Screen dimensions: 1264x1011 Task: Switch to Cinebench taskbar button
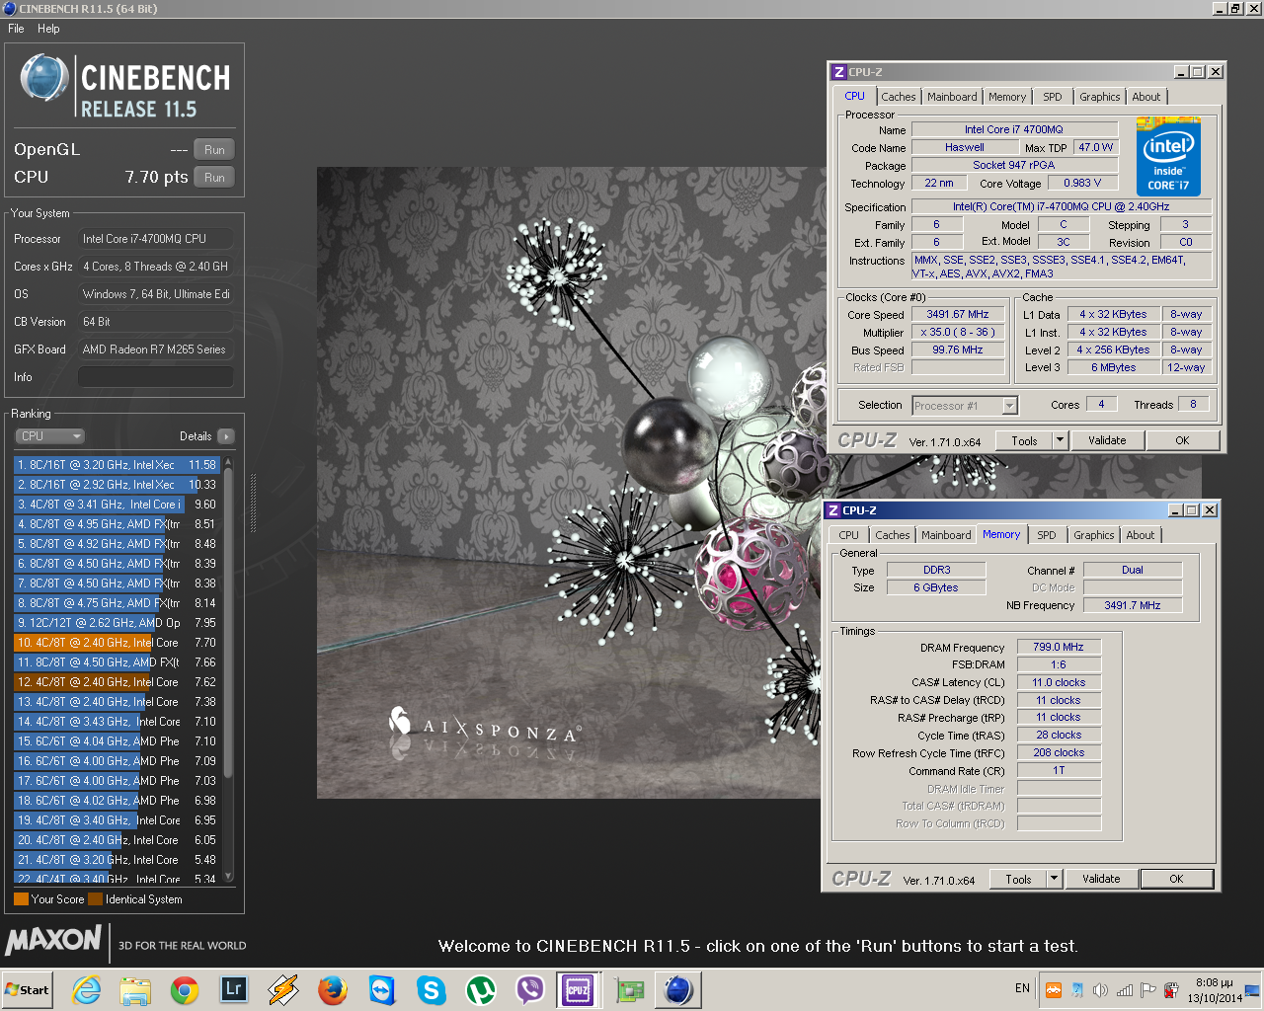[678, 989]
